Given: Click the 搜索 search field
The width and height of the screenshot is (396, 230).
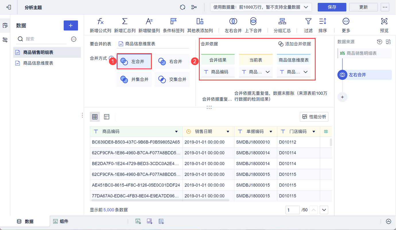Looking at the screenshot, I should (42, 39).
